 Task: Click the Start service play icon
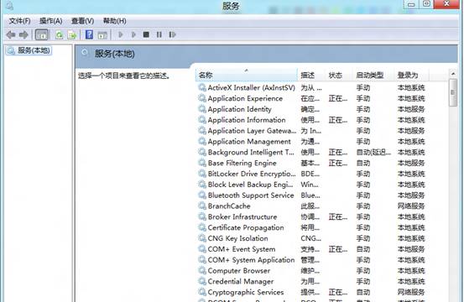coord(121,35)
